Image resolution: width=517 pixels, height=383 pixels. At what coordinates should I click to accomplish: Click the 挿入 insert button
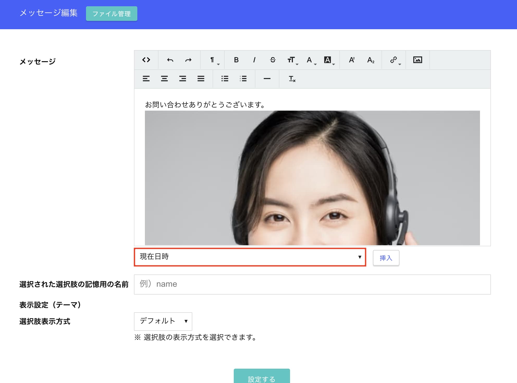click(386, 258)
